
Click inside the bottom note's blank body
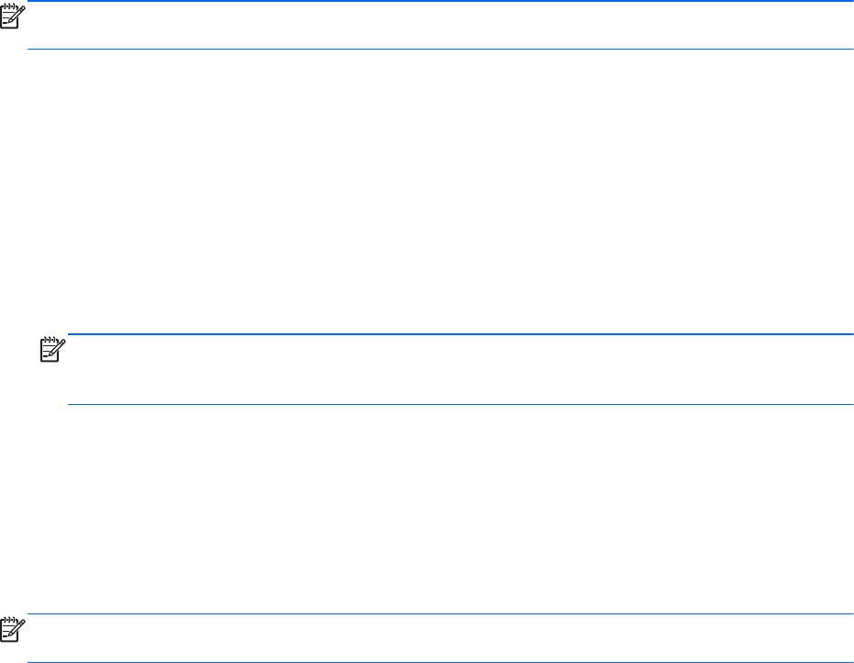441,638
